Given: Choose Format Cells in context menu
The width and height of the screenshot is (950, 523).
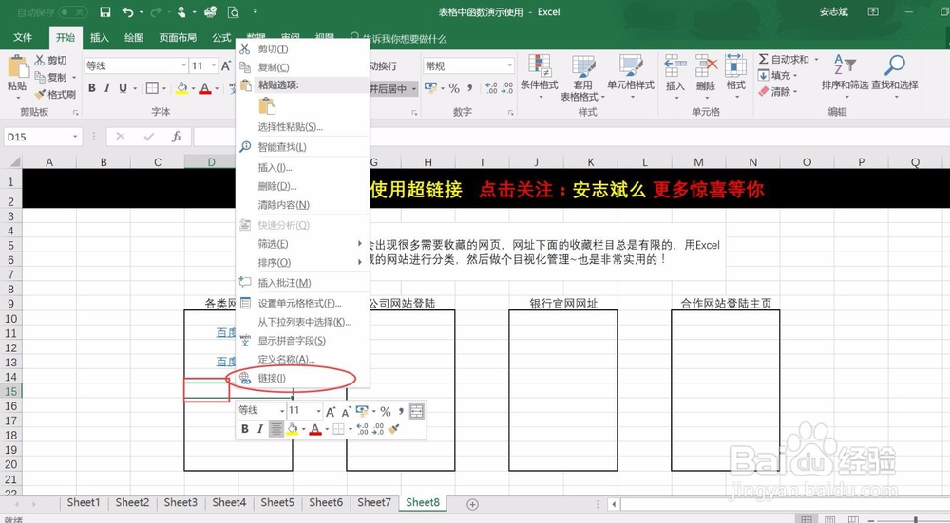Looking at the screenshot, I should coord(302,304).
